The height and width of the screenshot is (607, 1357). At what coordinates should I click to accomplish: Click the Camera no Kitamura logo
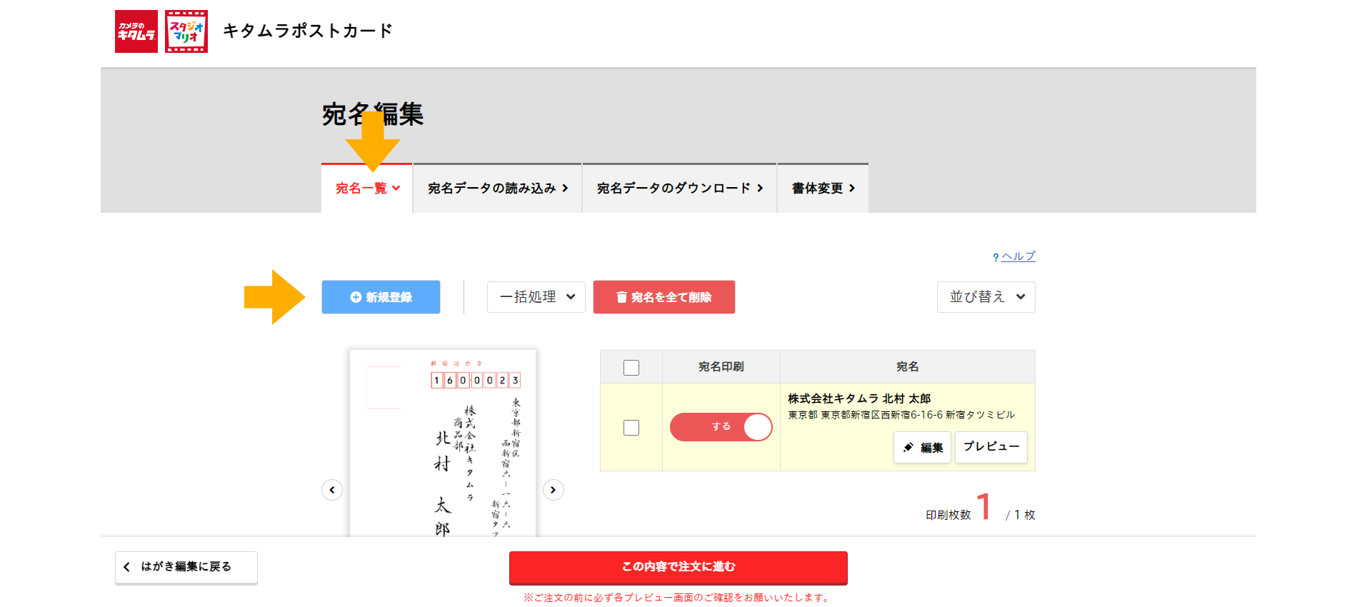click(x=136, y=31)
